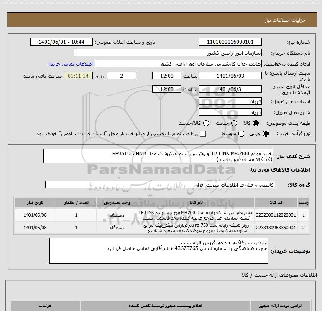Click the تاریخ نیاز column header
The height and width of the screenshot is (311, 322).
pyautogui.click(x=35, y=202)
